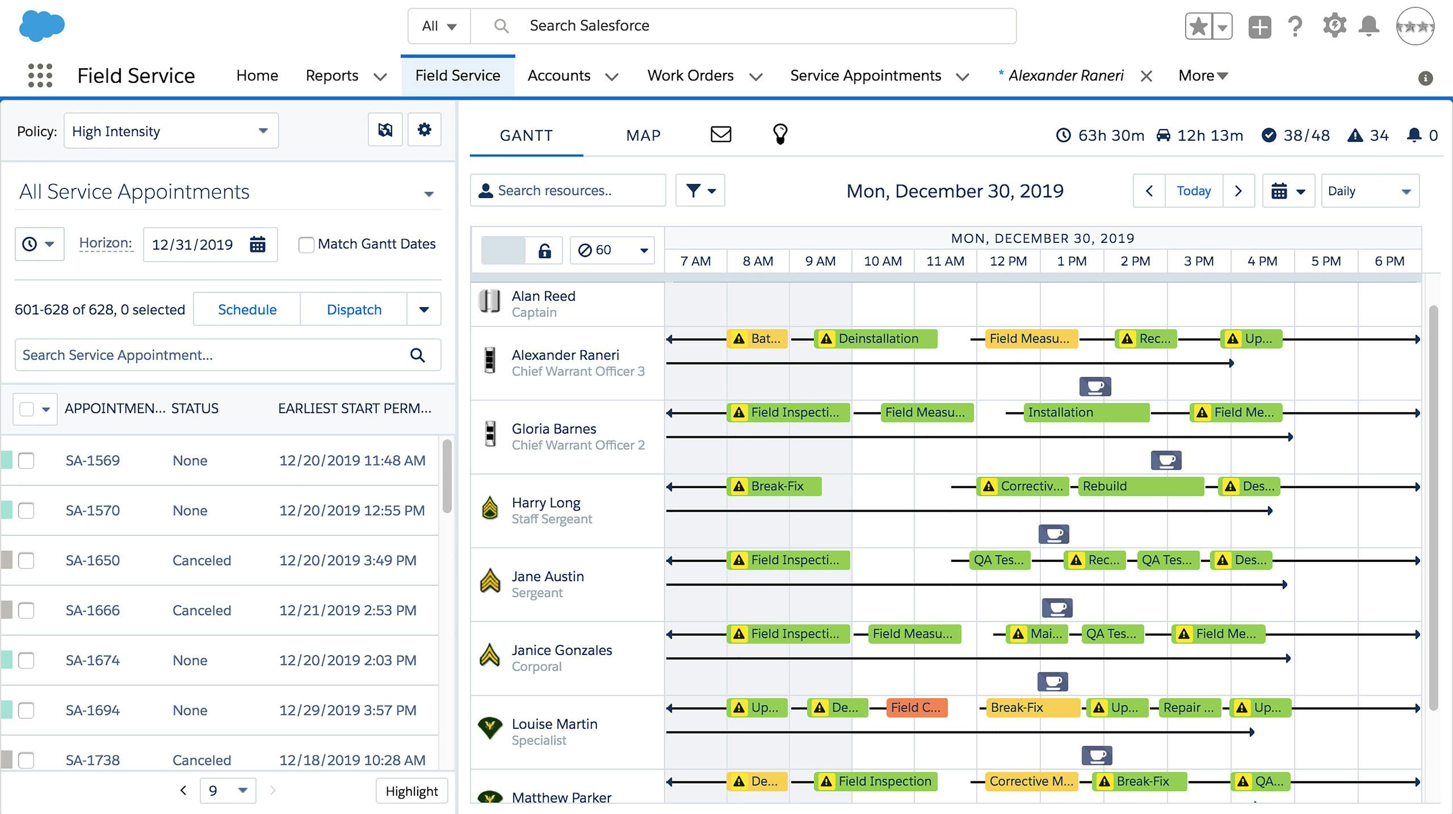Click the lightbulb optimization icon
This screenshot has width=1453, height=814.
point(780,135)
